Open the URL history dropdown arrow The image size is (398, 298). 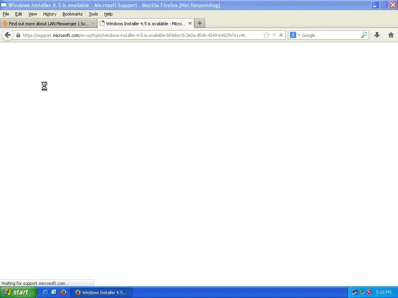click(x=274, y=35)
